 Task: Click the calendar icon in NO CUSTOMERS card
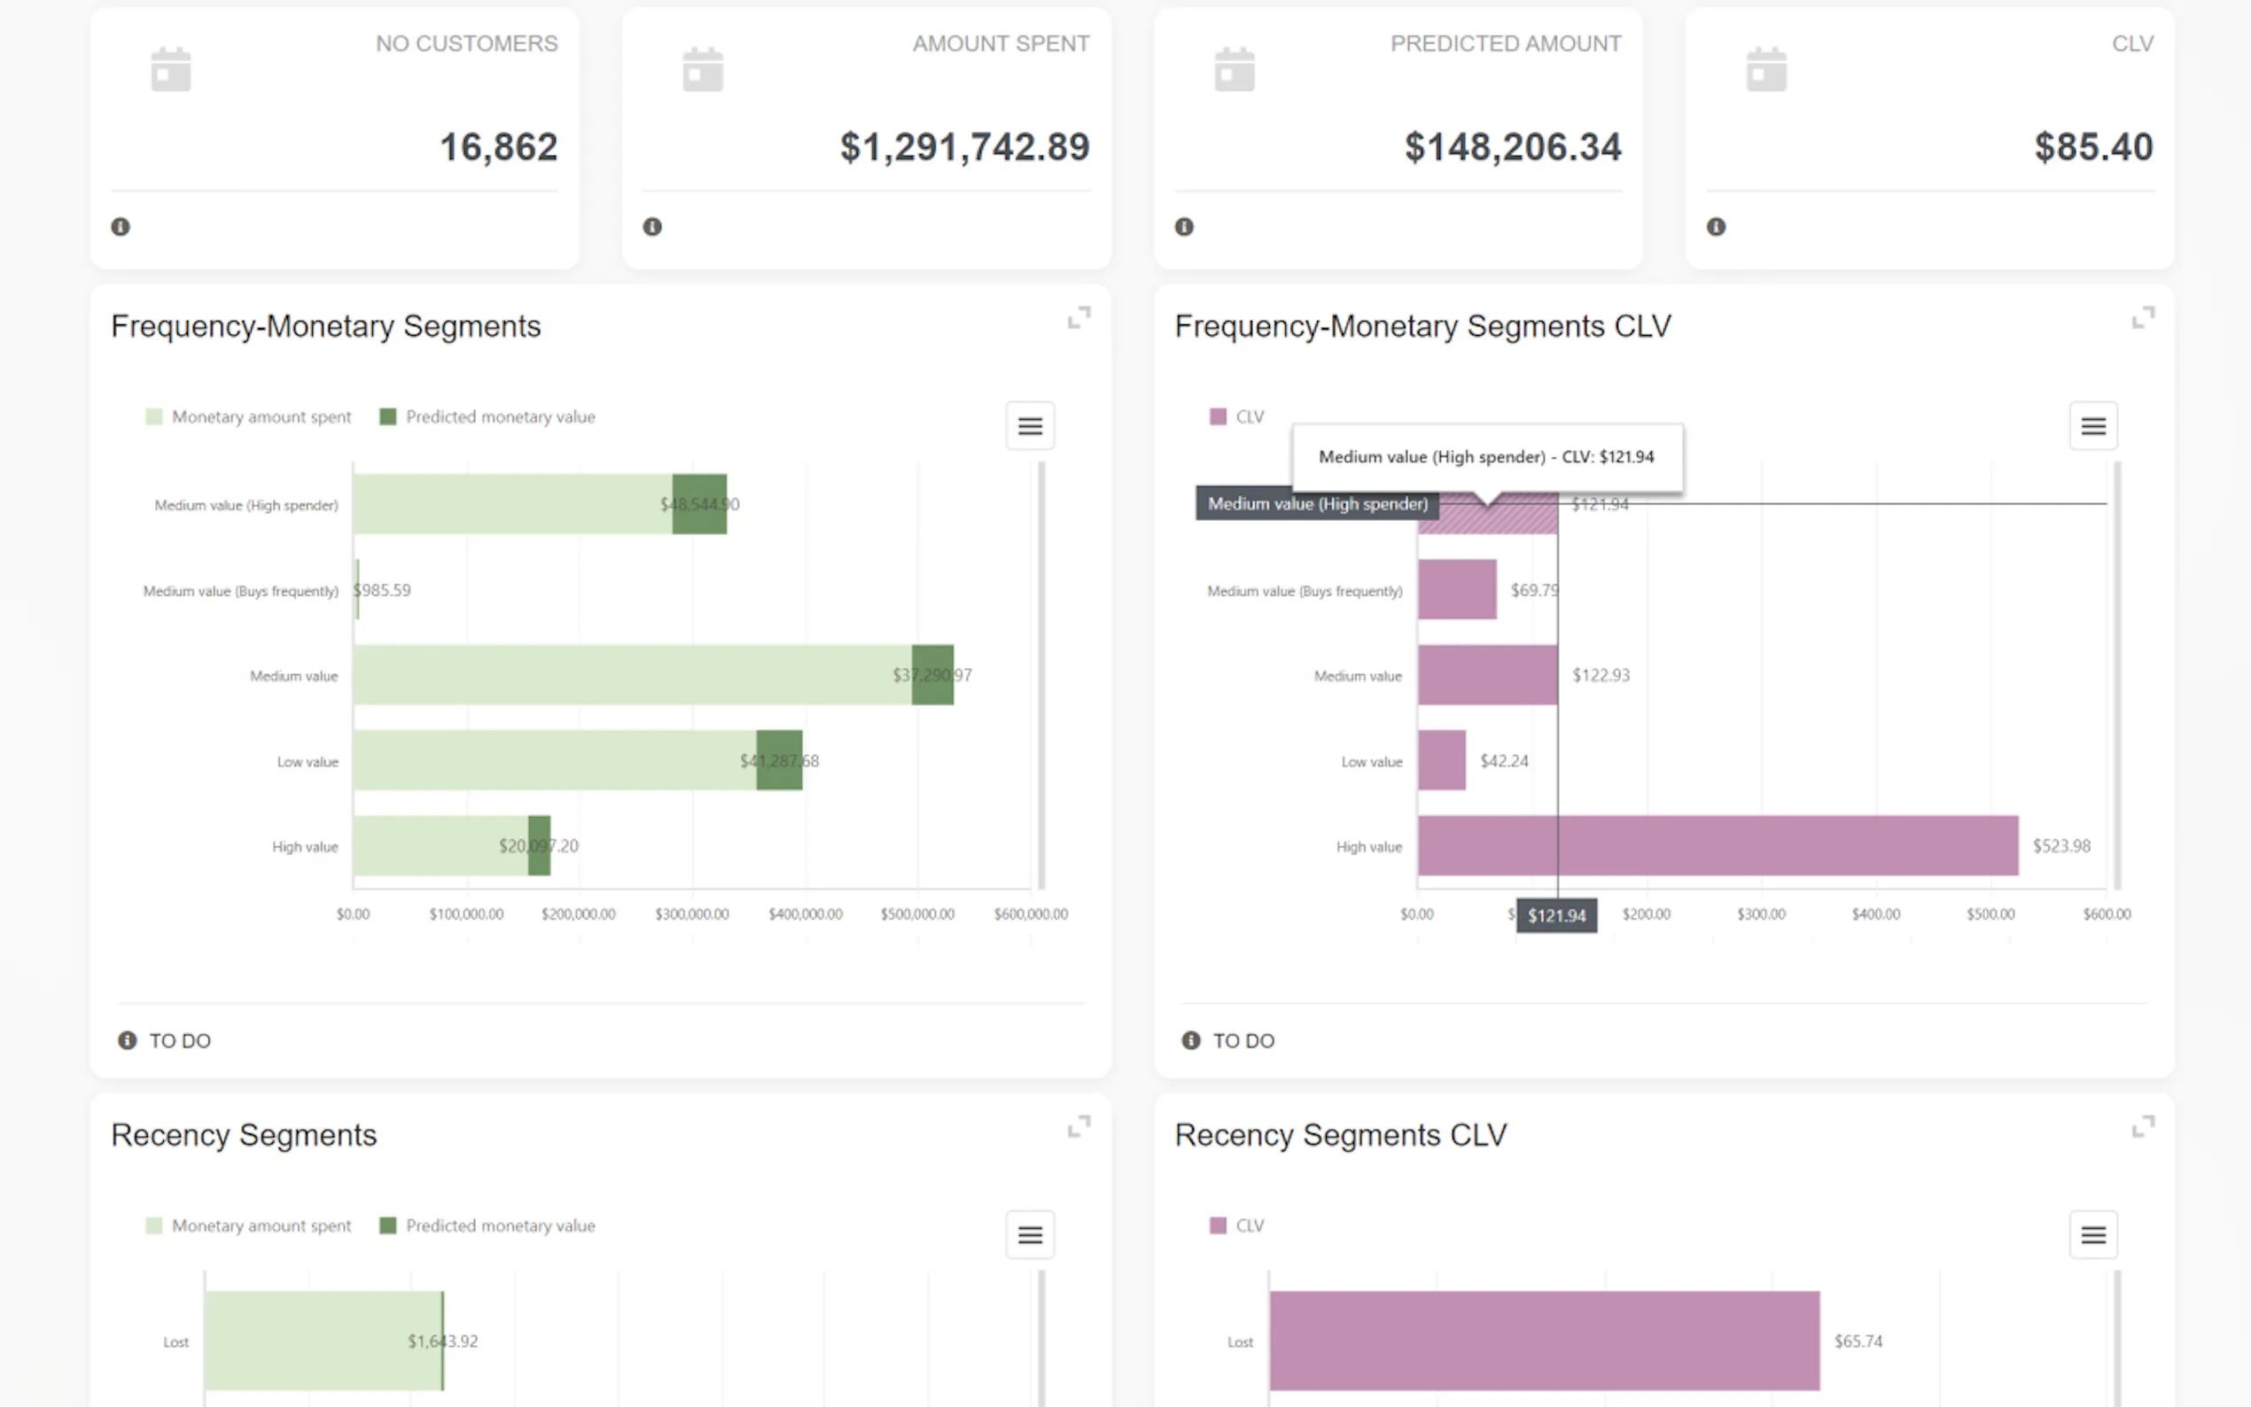click(x=171, y=70)
